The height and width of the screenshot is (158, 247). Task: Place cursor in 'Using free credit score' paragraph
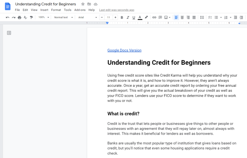click(172, 88)
